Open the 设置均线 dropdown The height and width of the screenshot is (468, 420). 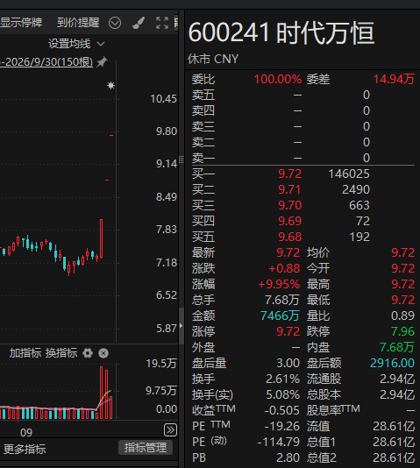[x=76, y=44]
